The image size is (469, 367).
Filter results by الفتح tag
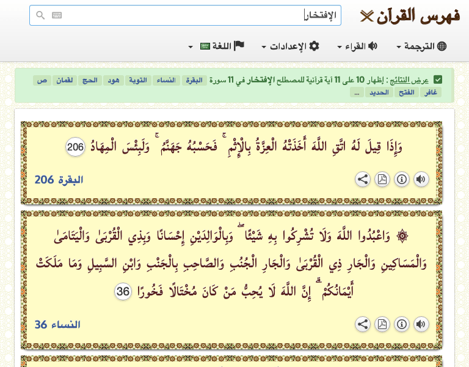(x=407, y=92)
